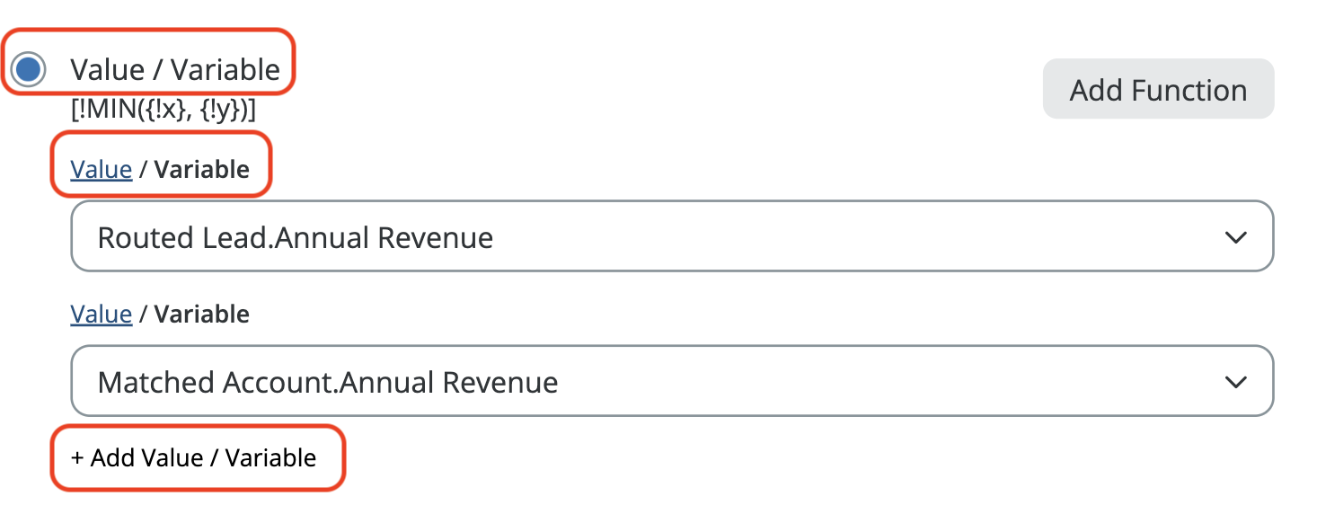Screen dimensions: 1317x523
Task: Click the chevron on Routed Lead dropdown
Action: coord(1235,237)
